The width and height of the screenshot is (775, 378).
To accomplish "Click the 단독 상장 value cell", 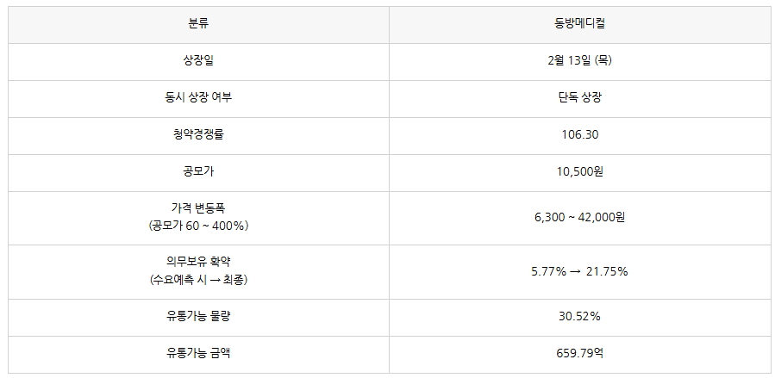I will 580,99.
